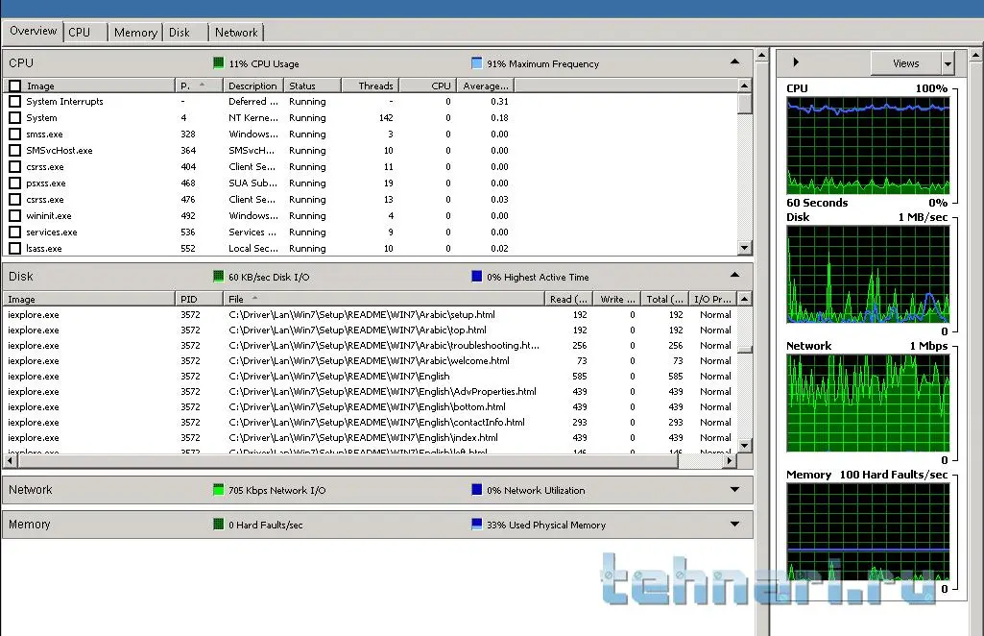Screen dimensions: 984x636
Task: Click the blue Maximum Frequency indicator icon
Action: click(x=477, y=63)
